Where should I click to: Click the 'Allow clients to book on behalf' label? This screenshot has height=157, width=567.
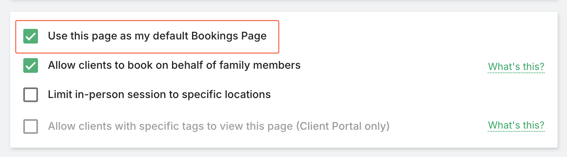click(x=174, y=65)
